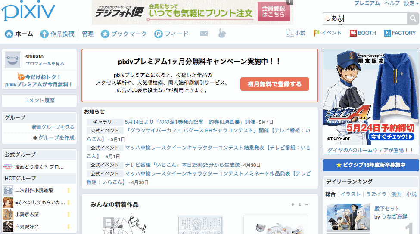
Task: Open ダイヤのAのルームウェアが登場 link
Action: click(x=371, y=150)
